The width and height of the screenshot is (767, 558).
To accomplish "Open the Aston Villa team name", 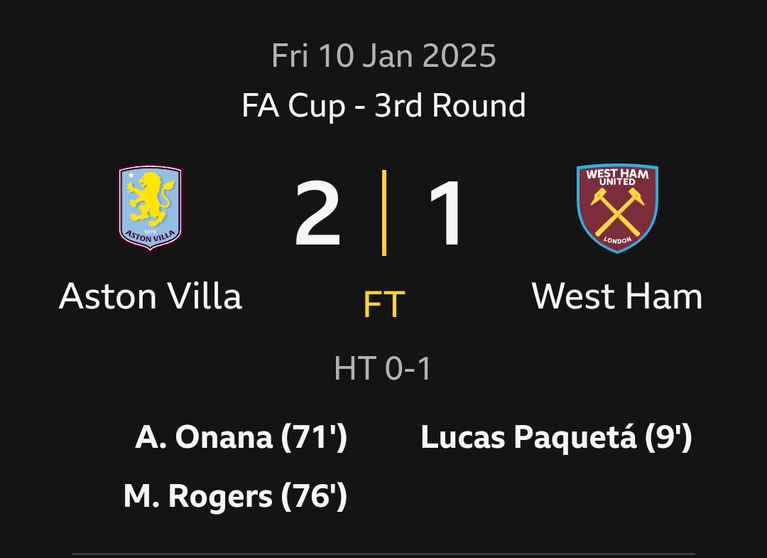I will [150, 296].
